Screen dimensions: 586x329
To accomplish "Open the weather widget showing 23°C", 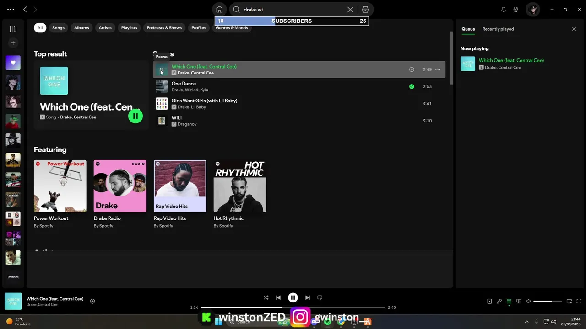I will tap(18, 322).
